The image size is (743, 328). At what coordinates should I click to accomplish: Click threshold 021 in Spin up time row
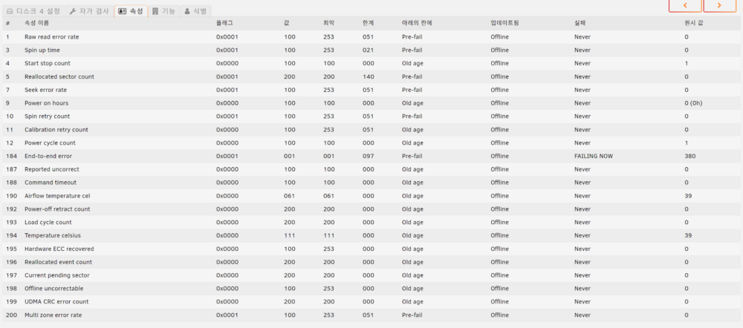(369, 50)
